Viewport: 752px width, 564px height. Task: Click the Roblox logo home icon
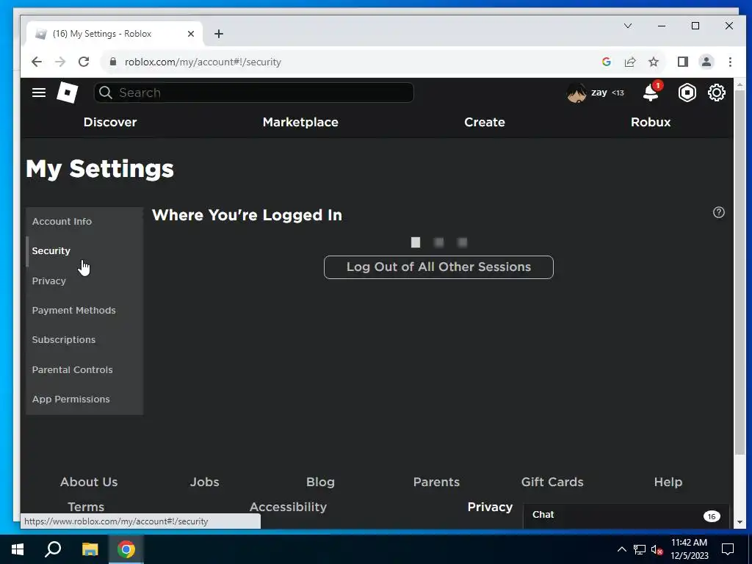pyautogui.click(x=67, y=93)
